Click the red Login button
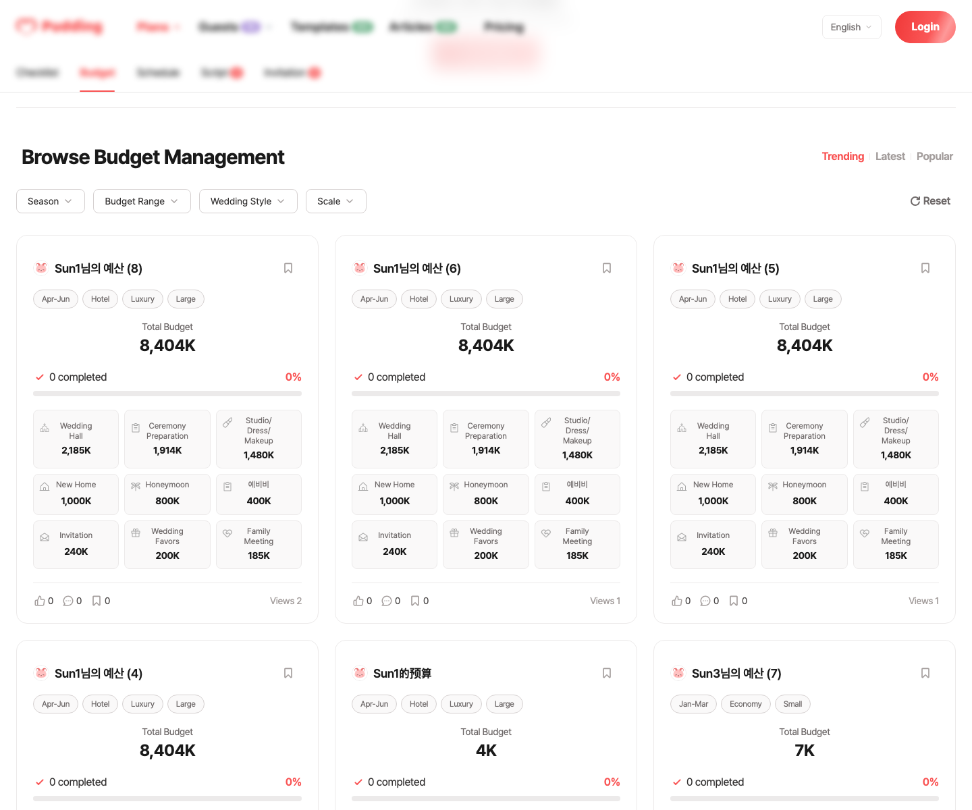 coord(925,27)
